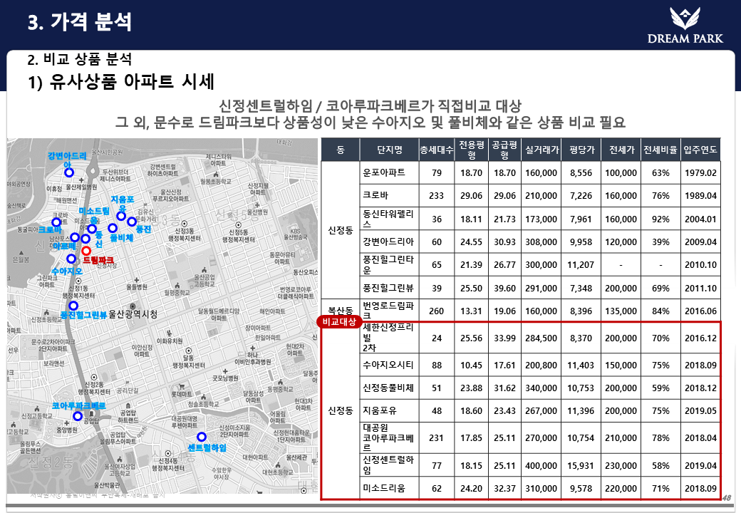The height and width of the screenshot is (513, 741).
Task: Click the 풍진 blue map marker
Action: coord(132,221)
